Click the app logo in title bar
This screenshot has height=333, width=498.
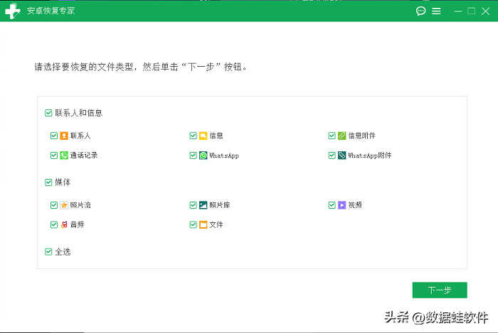(12, 11)
